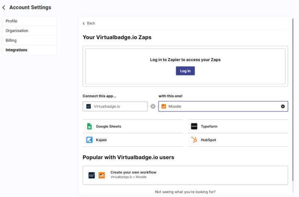
Task: Click the Kajabi app icon
Action: [x=89, y=140]
